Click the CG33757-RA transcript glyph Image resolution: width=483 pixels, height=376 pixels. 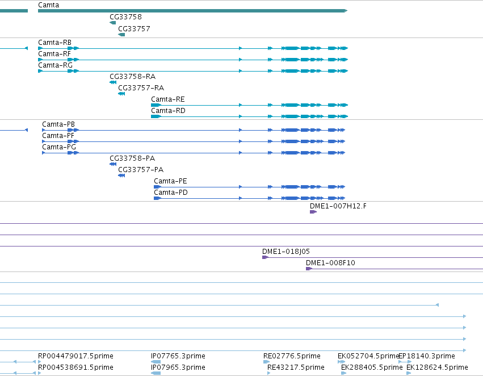tap(121, 94)
